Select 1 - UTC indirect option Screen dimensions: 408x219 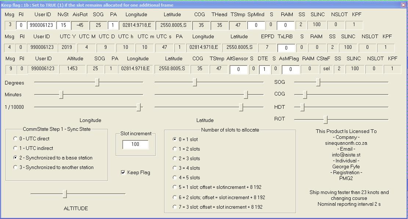pyautogui.click(x=15, y=148)
